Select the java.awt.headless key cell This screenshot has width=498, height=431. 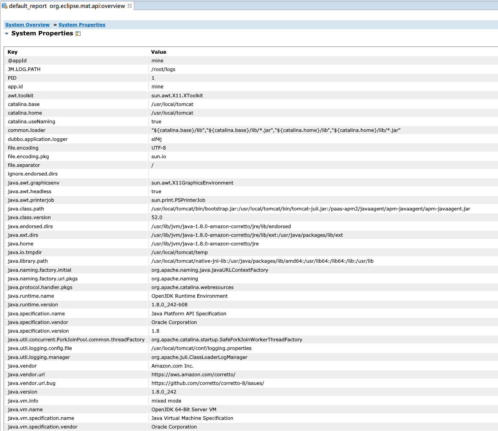pyautogui.click(x=77, y=191)
